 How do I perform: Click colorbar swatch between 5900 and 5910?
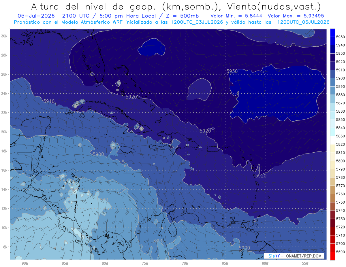pyautogui.click(x=332, y=74)
